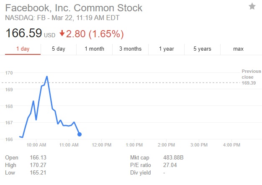Screen dimensions: 262x185
Task: Select the 1 year range tab
Action: [x=166, y=49]
